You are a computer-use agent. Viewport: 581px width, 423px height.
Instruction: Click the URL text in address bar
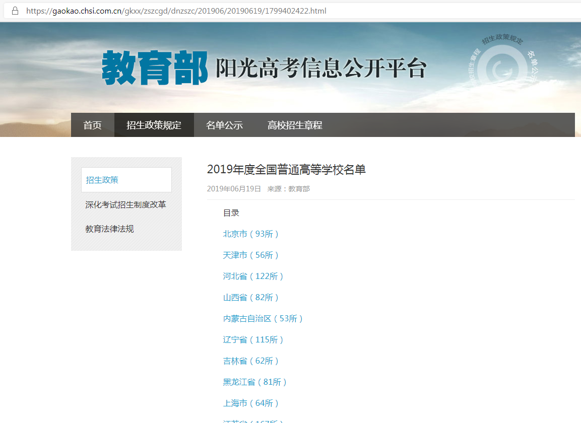176,11
